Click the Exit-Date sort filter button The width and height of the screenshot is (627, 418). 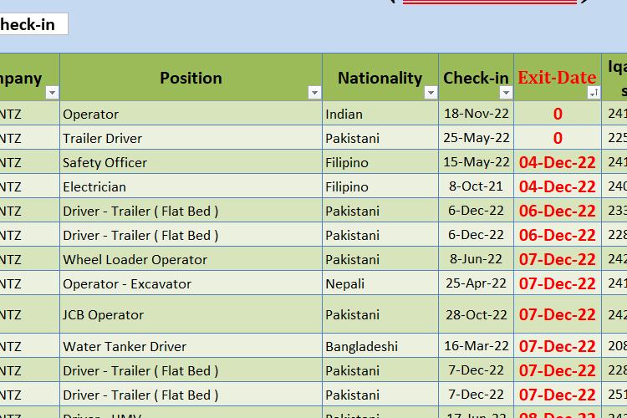[x=594, y=93]
